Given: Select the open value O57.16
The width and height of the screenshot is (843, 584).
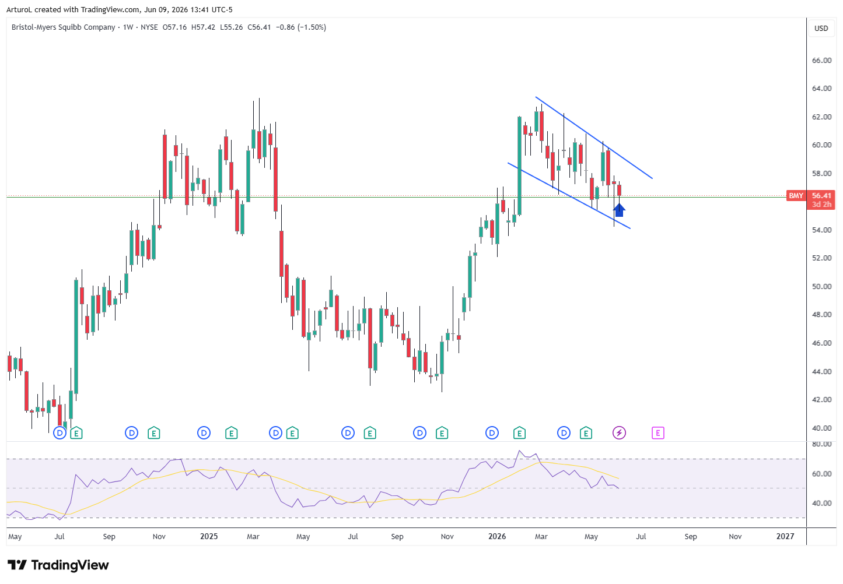Looking at the screenshot, I should [174, 27].
